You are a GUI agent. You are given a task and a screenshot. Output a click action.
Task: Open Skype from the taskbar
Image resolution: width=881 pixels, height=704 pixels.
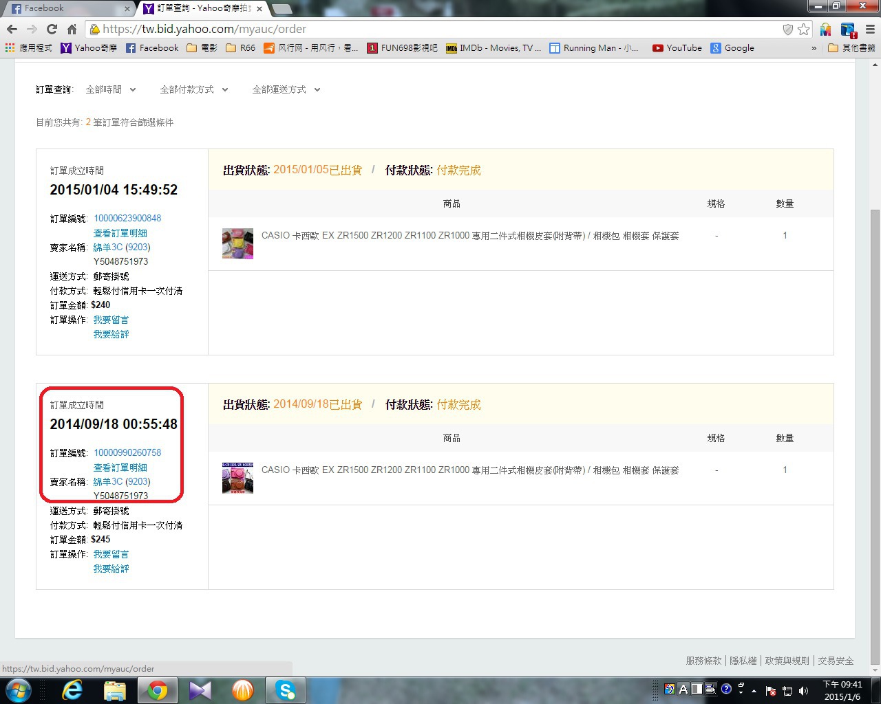tap(285, 690)
